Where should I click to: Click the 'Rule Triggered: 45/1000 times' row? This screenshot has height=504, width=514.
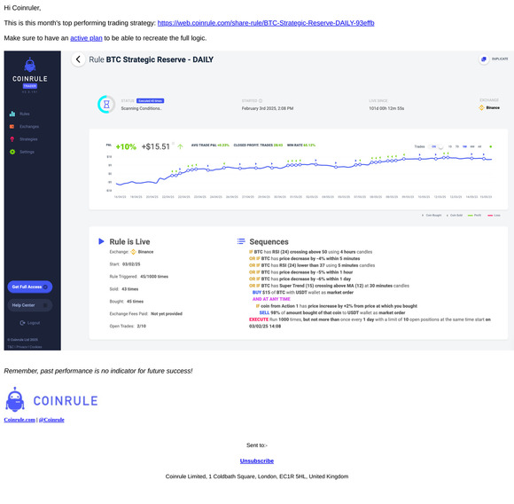(x=138, y=277)
